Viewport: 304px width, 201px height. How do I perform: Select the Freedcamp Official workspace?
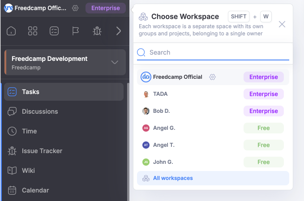[213, 77]
